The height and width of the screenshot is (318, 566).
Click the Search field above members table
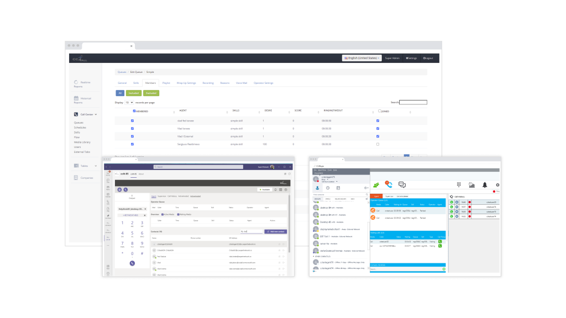click(413, 102)
